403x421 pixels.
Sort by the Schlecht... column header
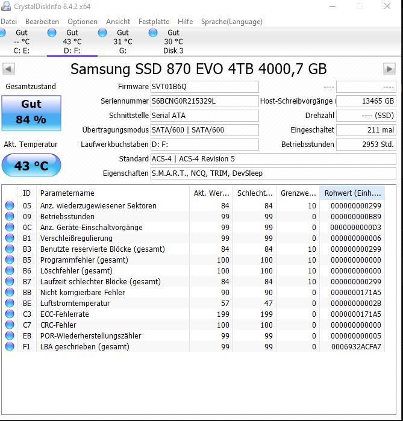point(255,193)
